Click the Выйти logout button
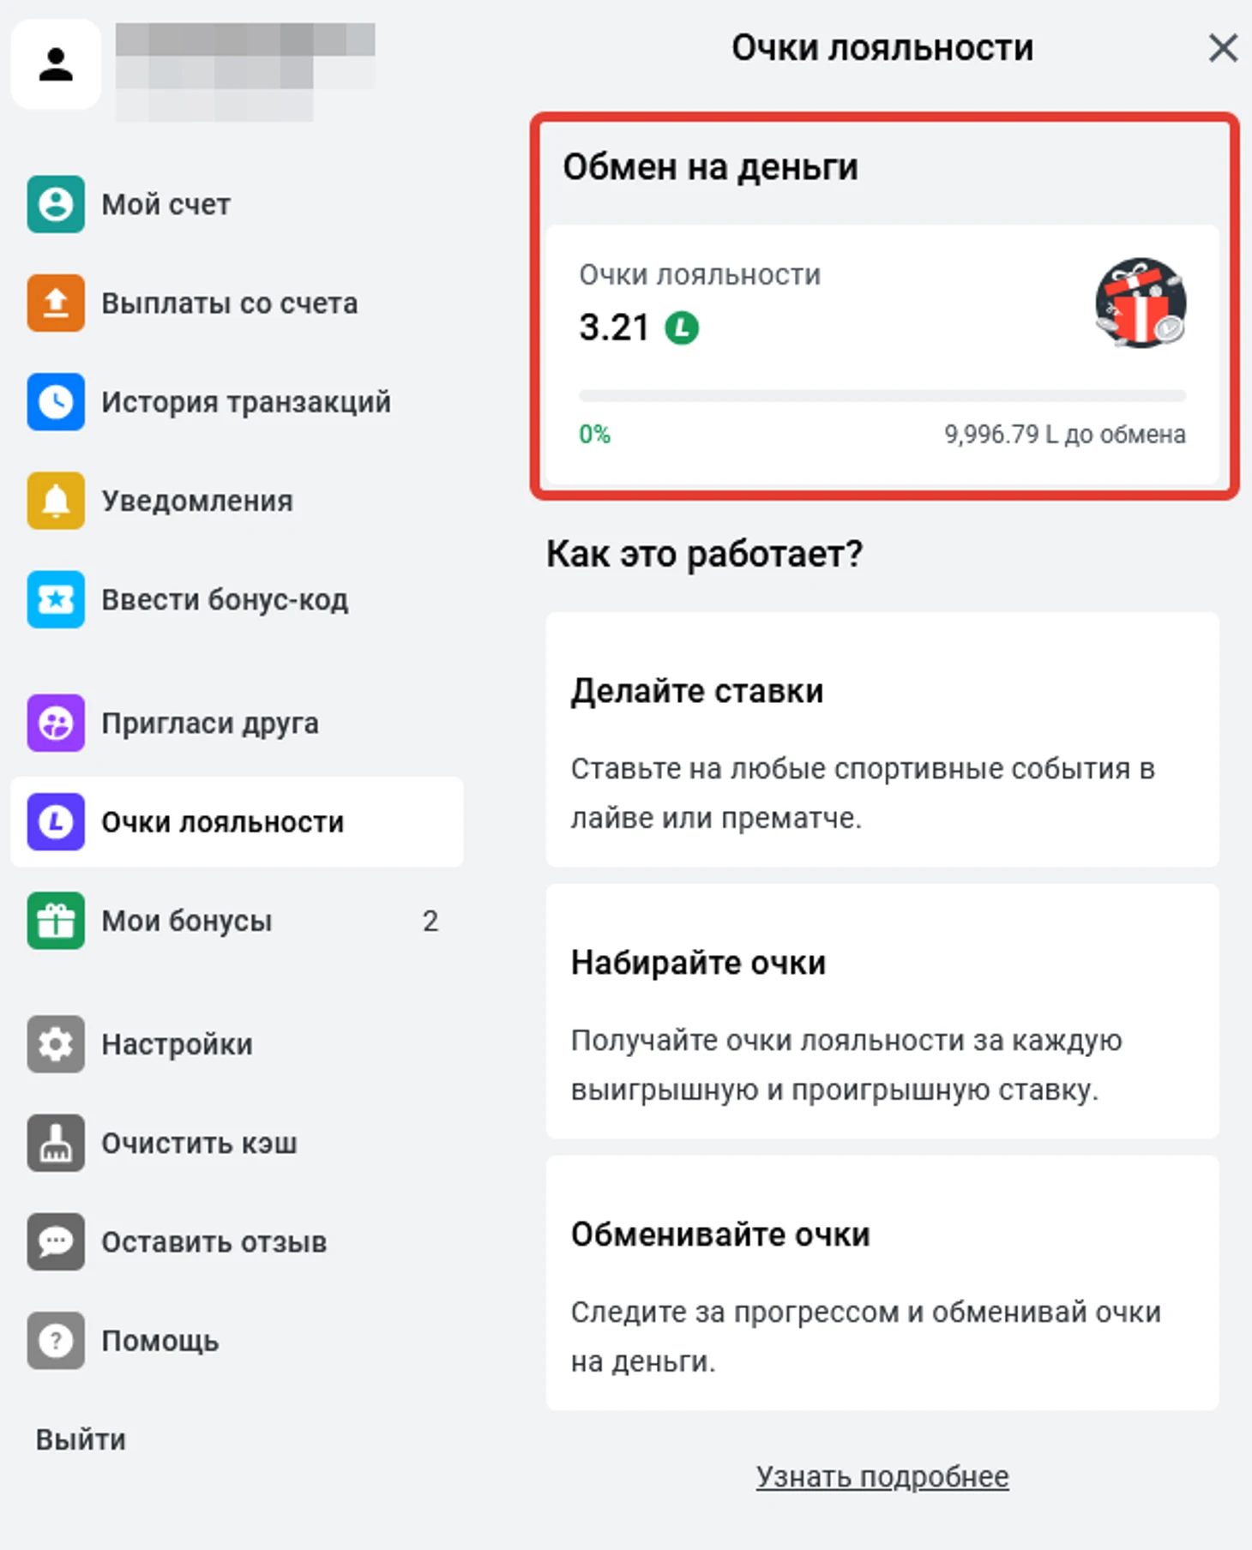This screenshot has width=1252, height=1550. click(x=81, y=1439)
